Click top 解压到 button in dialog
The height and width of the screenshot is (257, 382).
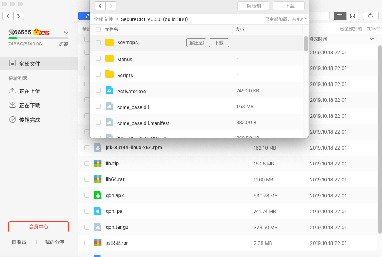(253, 6)
